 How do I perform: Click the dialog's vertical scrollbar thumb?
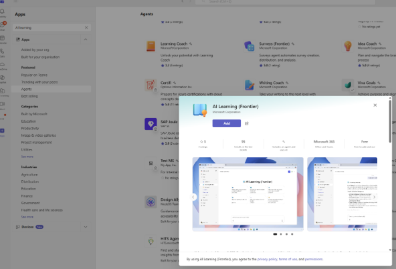click(x=390, y=121)
